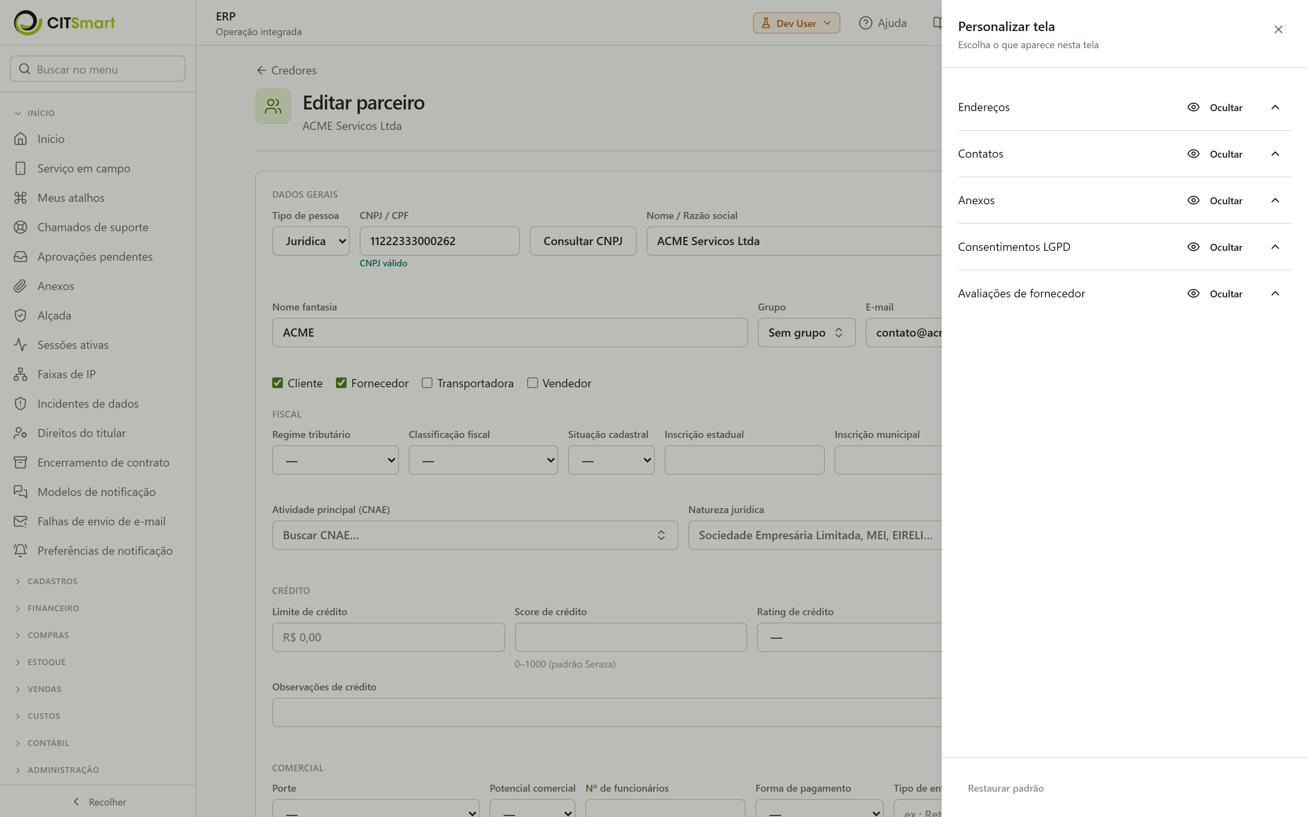1308x817 pixels.
Task: Click the CITSmart logo
Action: [x=64, y=23]
